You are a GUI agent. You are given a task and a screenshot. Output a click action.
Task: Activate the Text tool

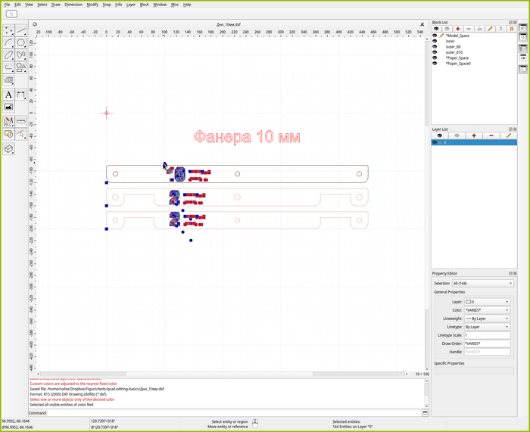click(8, 95)
